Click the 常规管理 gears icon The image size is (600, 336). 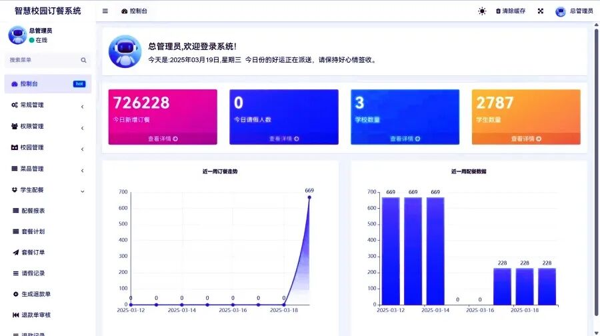(15, 105)
